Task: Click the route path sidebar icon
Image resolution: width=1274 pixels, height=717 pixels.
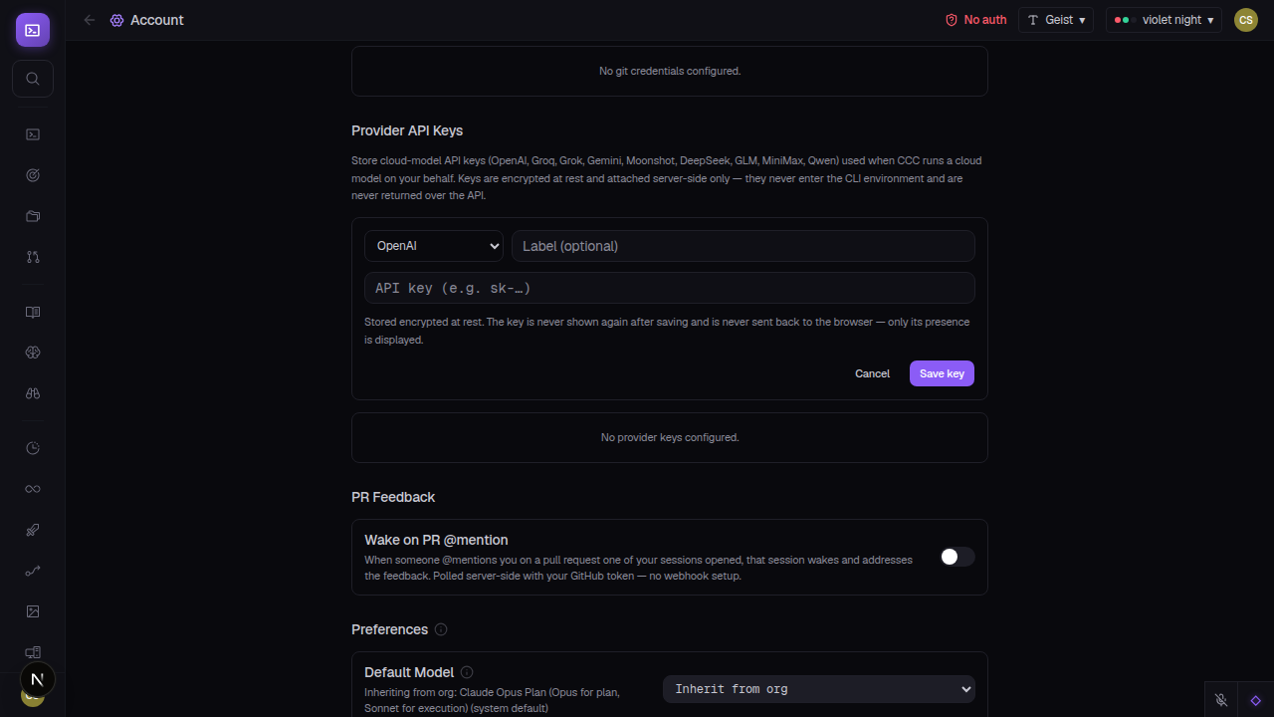Action: click(33, 571)
